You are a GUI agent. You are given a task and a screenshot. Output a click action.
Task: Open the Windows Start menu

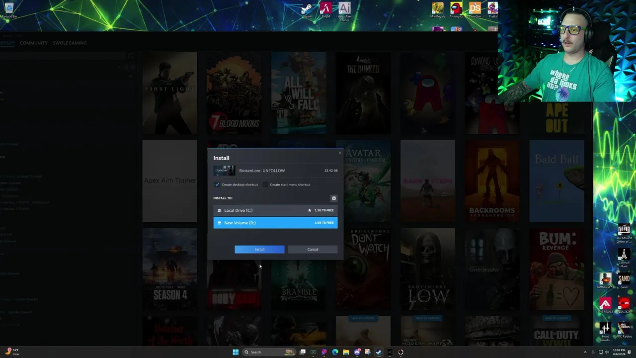pos(236,352)
